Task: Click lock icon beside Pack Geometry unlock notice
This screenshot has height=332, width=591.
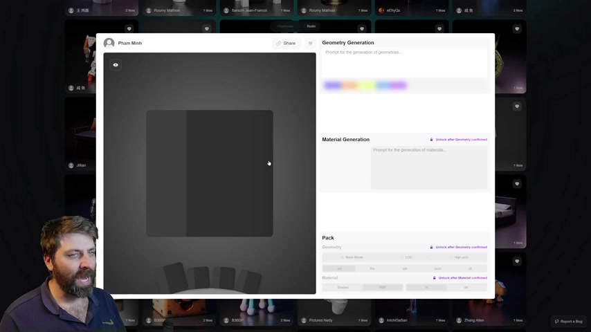Action: pos(431,247)
